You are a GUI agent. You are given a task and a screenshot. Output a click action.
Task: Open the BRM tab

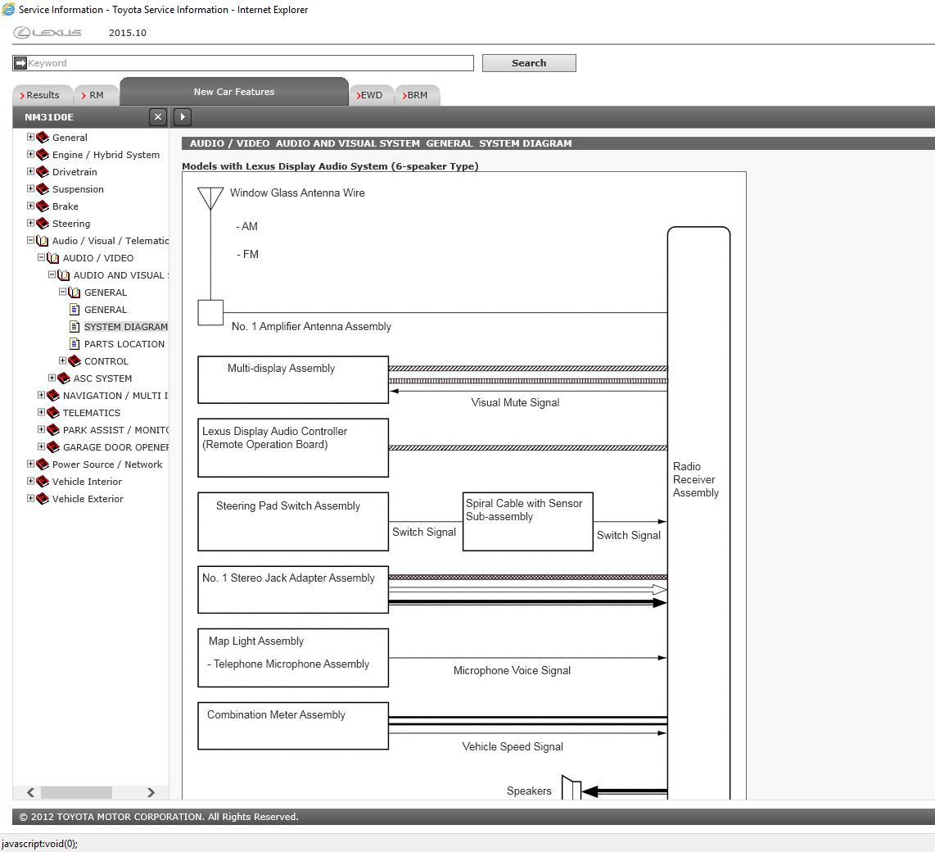[417, 96]
